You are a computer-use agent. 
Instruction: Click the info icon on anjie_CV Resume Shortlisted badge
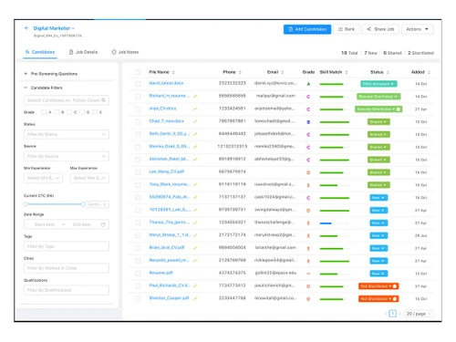pos(399,109)
